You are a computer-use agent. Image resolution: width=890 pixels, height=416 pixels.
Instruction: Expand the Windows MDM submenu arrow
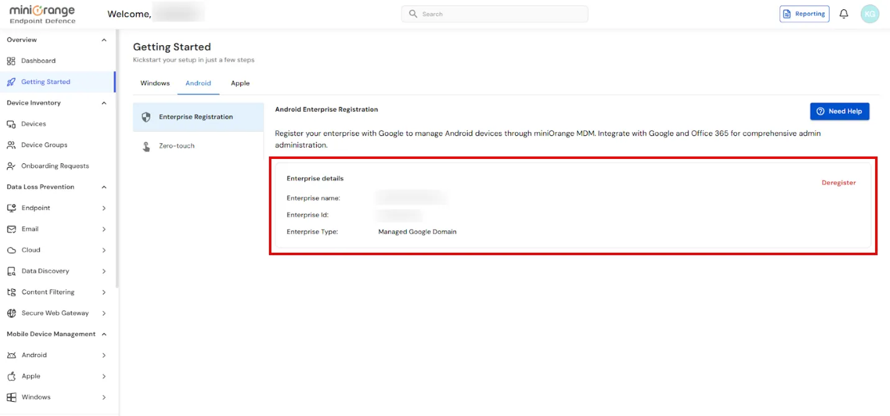[x=104, y=397]
